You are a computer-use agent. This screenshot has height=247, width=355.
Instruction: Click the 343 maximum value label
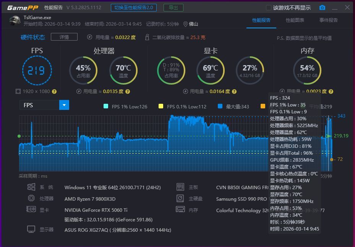point(341,116)
